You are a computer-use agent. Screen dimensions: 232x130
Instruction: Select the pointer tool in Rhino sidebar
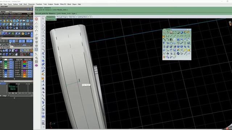(43, 18)
